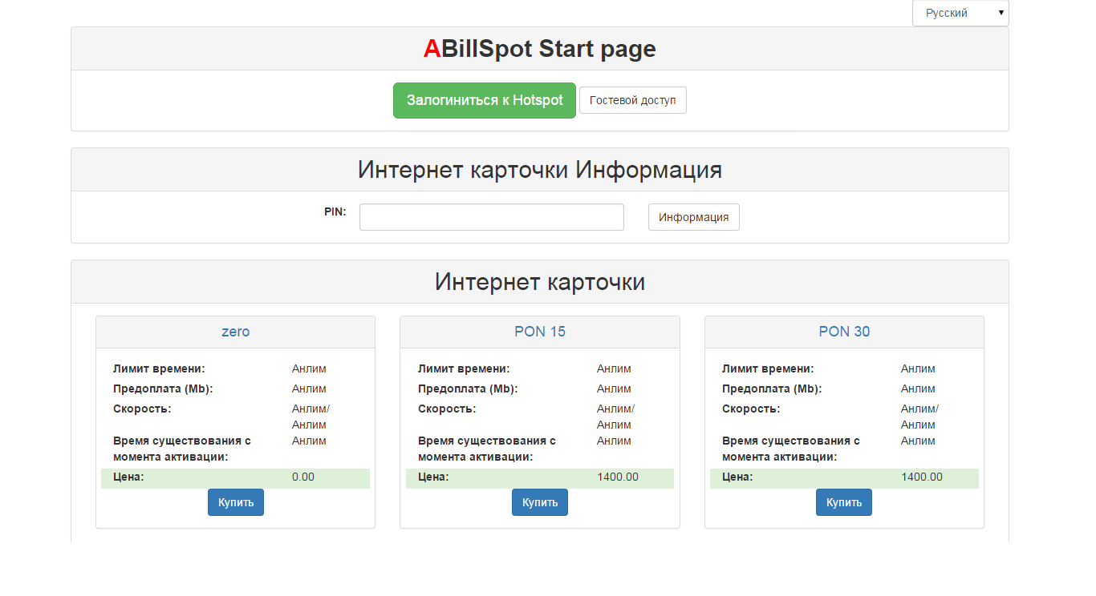Viewport: 1096px width, 596px height.
Task: Open the PON 30 card title link
Action: click(x=844, y=332)
